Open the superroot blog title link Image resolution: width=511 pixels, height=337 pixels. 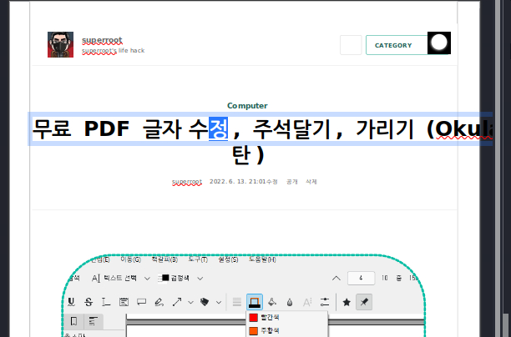102,40
